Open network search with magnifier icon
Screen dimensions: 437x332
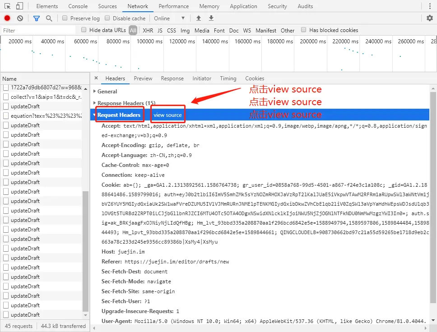point(49,18)
